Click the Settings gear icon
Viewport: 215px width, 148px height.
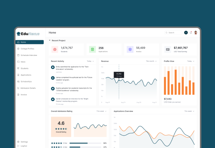(18, 142)
